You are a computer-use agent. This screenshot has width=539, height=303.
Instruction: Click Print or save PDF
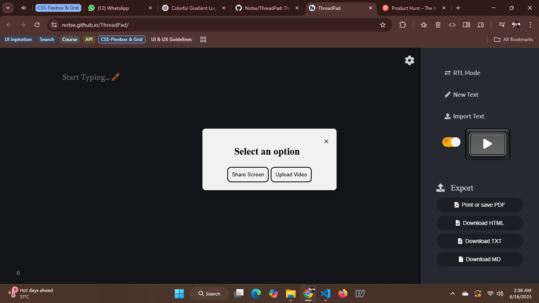pyautogui.click(x=480, y=205)
